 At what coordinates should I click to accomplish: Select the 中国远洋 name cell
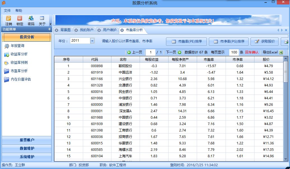pos(126,72)
